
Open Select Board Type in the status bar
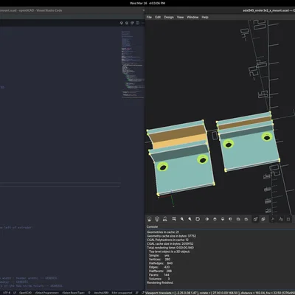pos(73,293)
